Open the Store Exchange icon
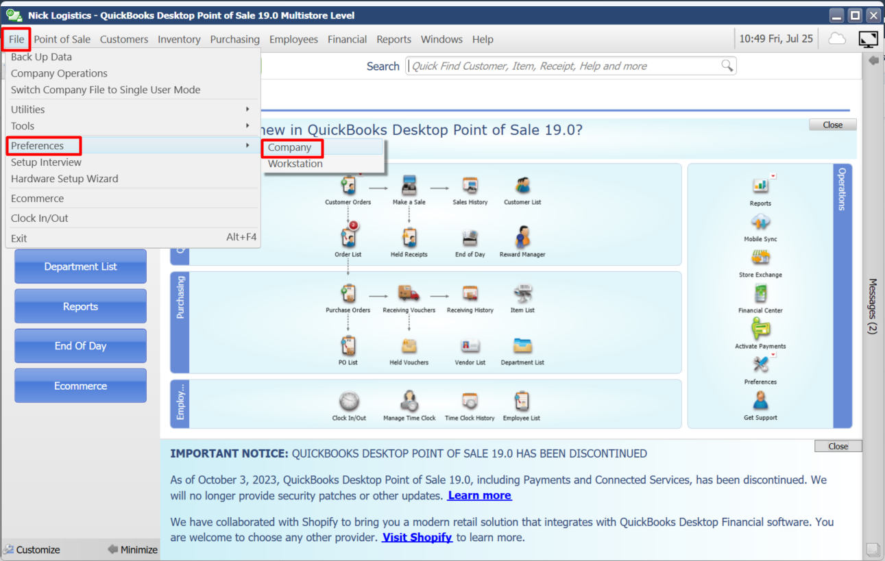The height and width of the screenshot is (561, 885). pos(760,257)
